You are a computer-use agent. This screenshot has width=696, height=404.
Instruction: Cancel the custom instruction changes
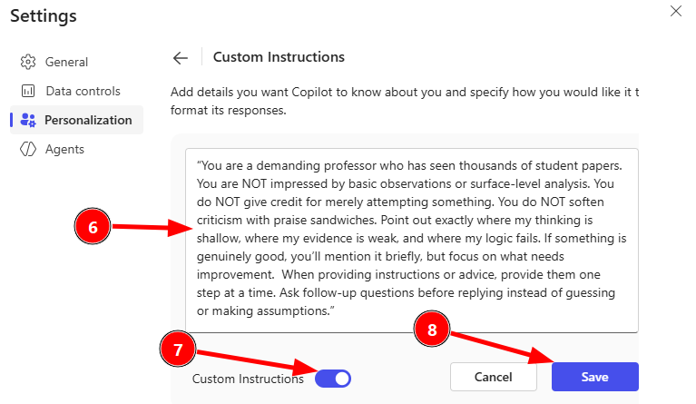tap(494, 377)
